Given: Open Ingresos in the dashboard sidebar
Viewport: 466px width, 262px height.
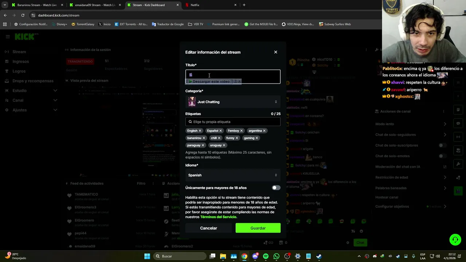Looking at the screenshot, I should [21, 61].
